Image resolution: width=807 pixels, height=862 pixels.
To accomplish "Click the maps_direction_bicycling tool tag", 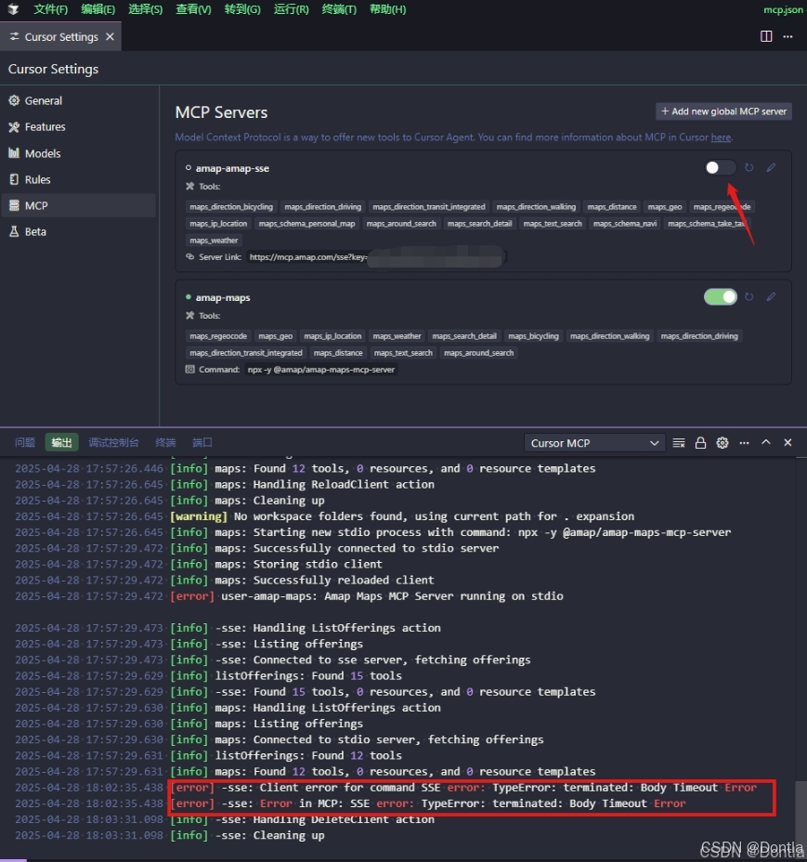I will pos(231,207).
